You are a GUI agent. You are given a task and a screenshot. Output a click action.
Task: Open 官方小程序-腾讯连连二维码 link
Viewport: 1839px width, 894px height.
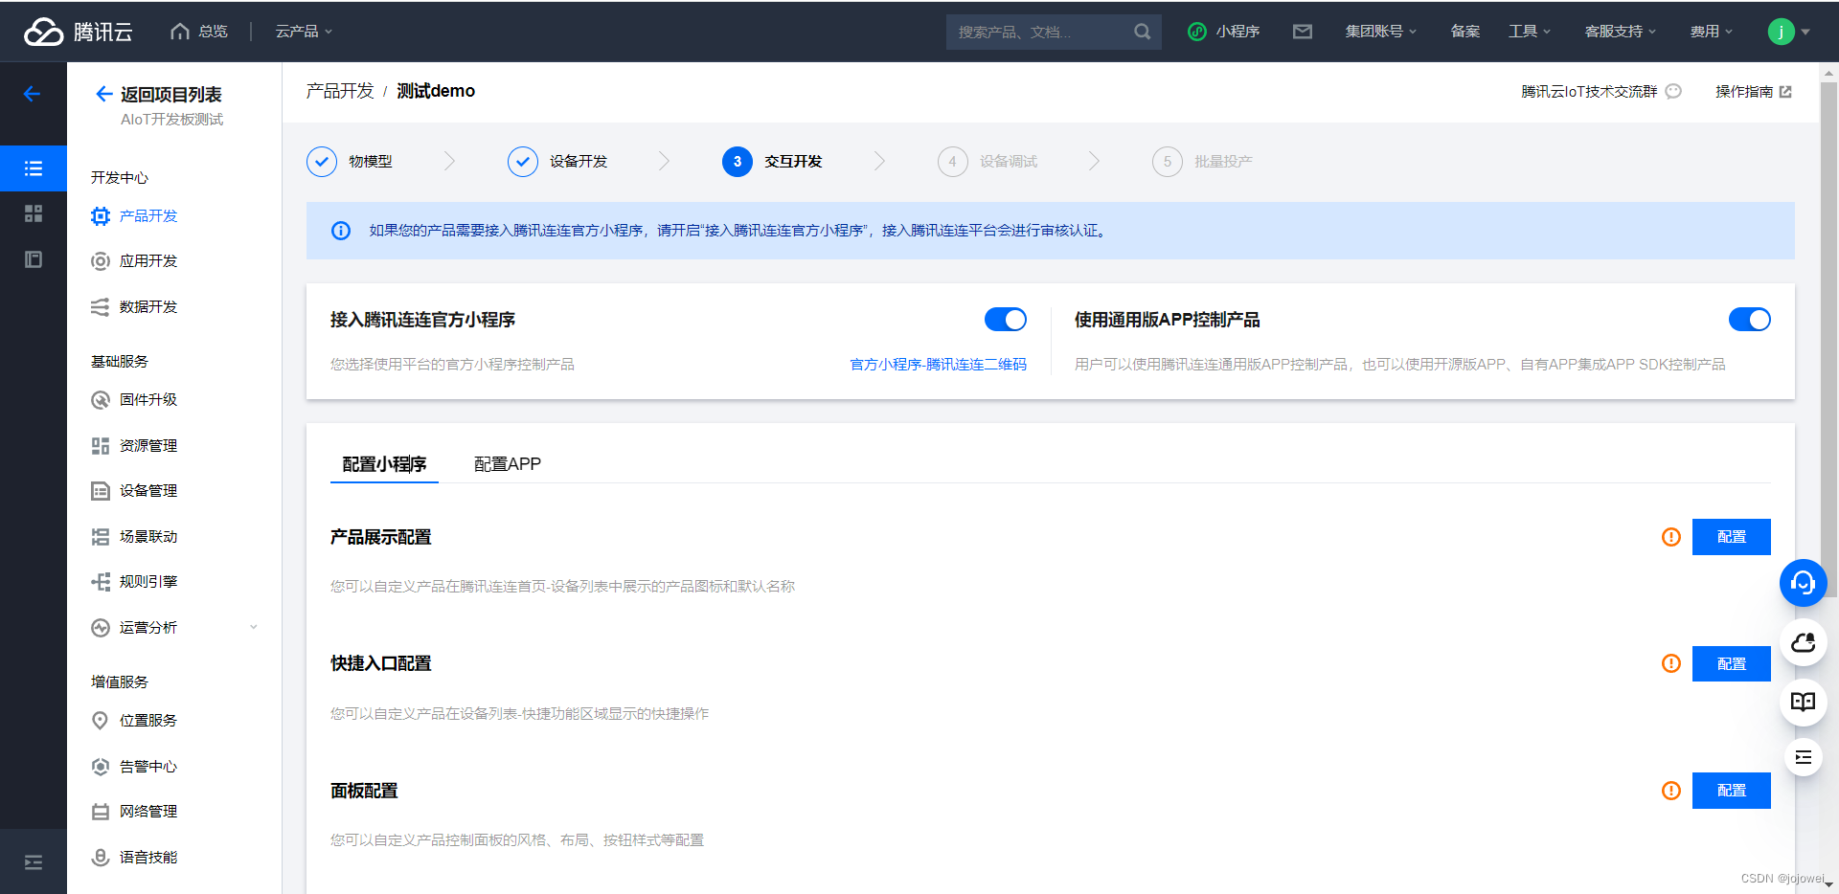pos(937,364)
